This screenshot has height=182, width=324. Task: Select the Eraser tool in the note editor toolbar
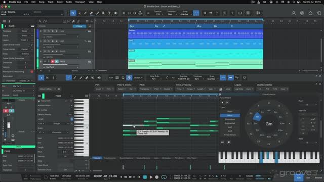pyautogui.click(x=87, y=78)
